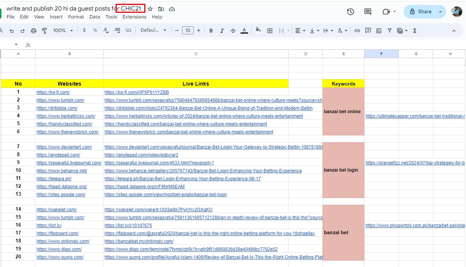The image size is (466, 267).
Task: Select the Paint format tool
Action: 45,31
